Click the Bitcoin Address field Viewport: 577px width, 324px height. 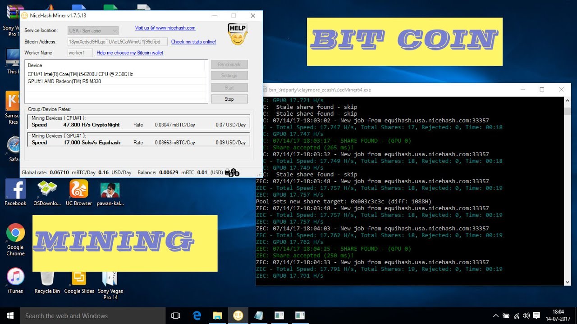[117, 41]
